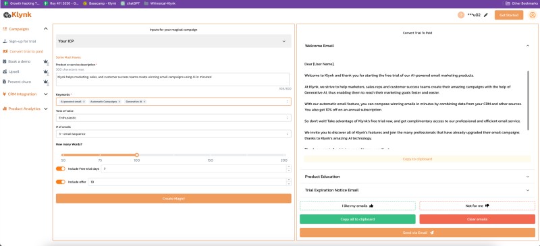Click the Get Started button
Screen dimensions: 540x246
tap(509, 15)
